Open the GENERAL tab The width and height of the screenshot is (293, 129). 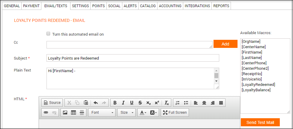pyautogui.click(x=12, y=6)
